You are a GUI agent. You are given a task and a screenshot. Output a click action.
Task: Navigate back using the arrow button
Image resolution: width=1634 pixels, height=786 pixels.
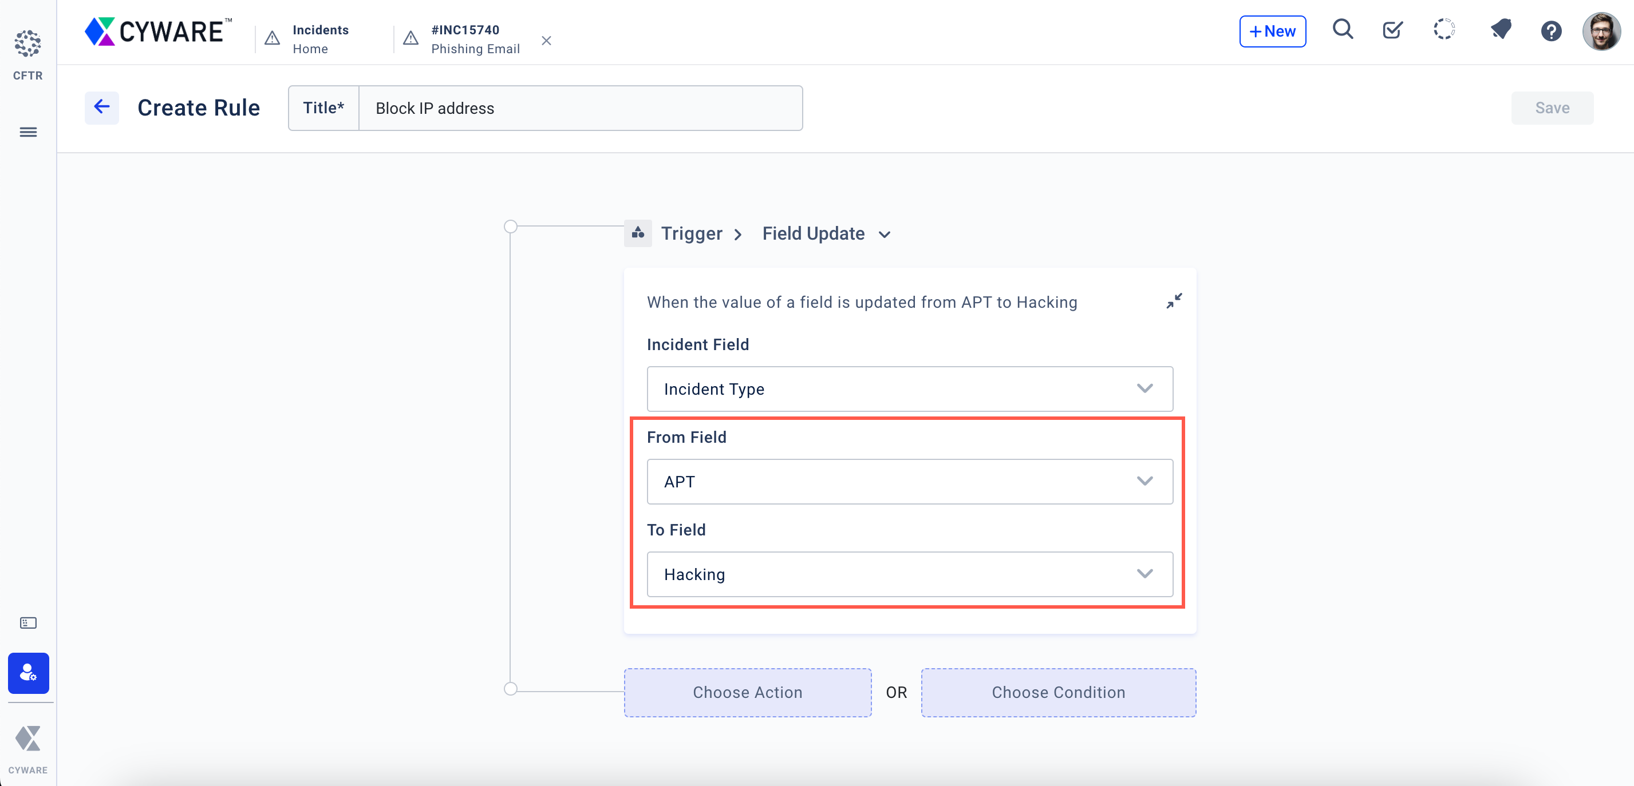tap(101, 107)
